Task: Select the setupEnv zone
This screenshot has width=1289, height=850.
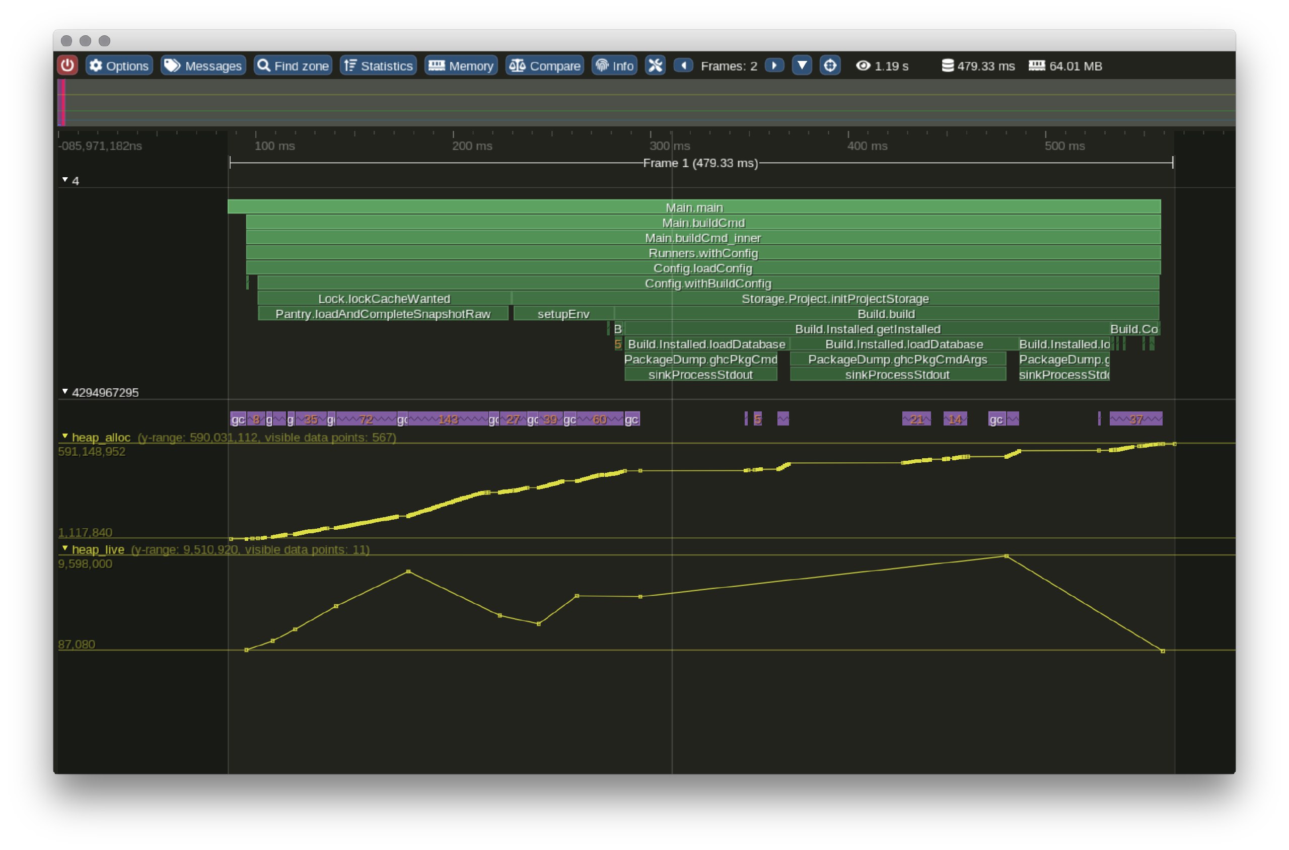Action: (563, 313)
